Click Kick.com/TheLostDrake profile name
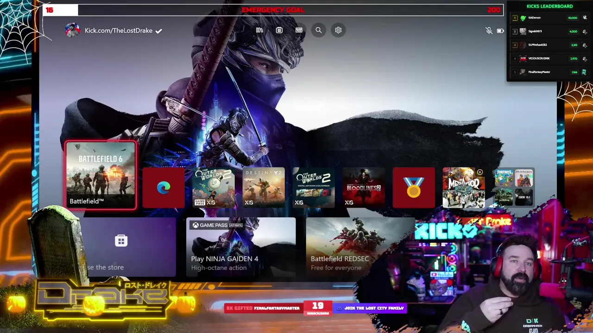Image resolution: width=593 pixels, height=333 pixels. pyautogui.click(x=119, y=31)
